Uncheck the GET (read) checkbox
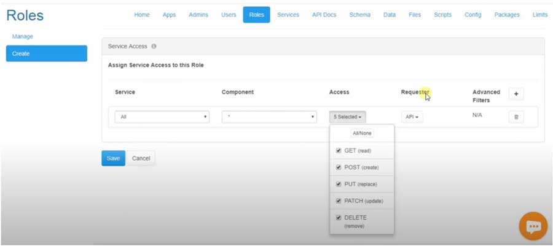 [339, 150]
